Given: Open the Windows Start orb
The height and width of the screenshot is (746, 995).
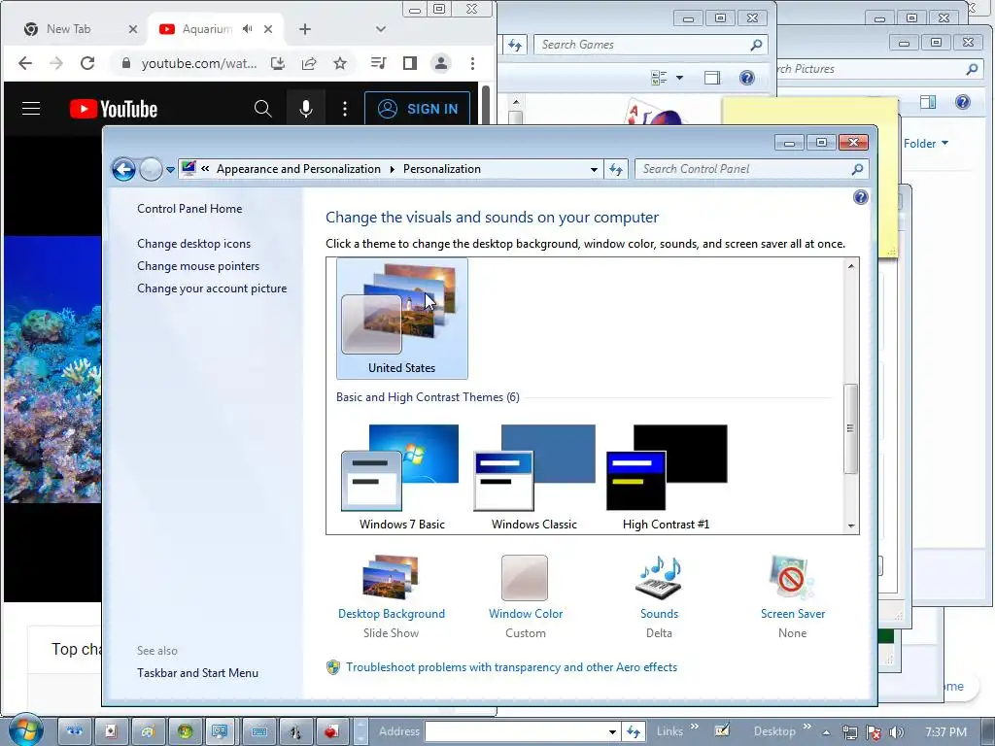Looking at the screenshot, I should (26, 730).
